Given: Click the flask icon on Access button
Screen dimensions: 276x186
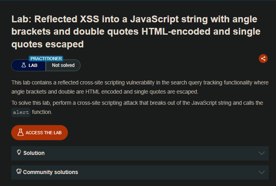Looking at the screenshot, I should coord(20,133).
